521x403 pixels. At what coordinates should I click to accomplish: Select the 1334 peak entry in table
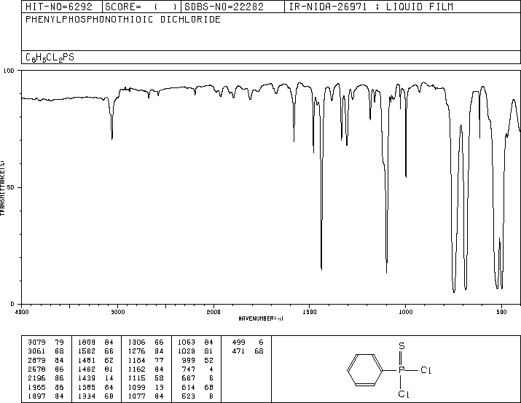tap(87, 396)
